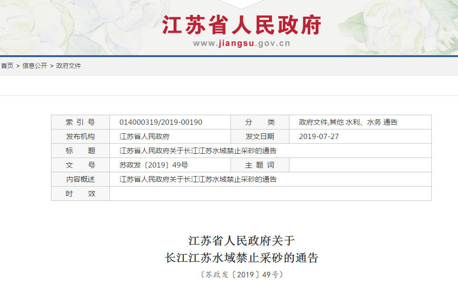Image resolution: width=458 pixels, height=287 pixels.
Task: Click the italic （苏政发〔2019〕49号） below heading
Action: (241, 275)
